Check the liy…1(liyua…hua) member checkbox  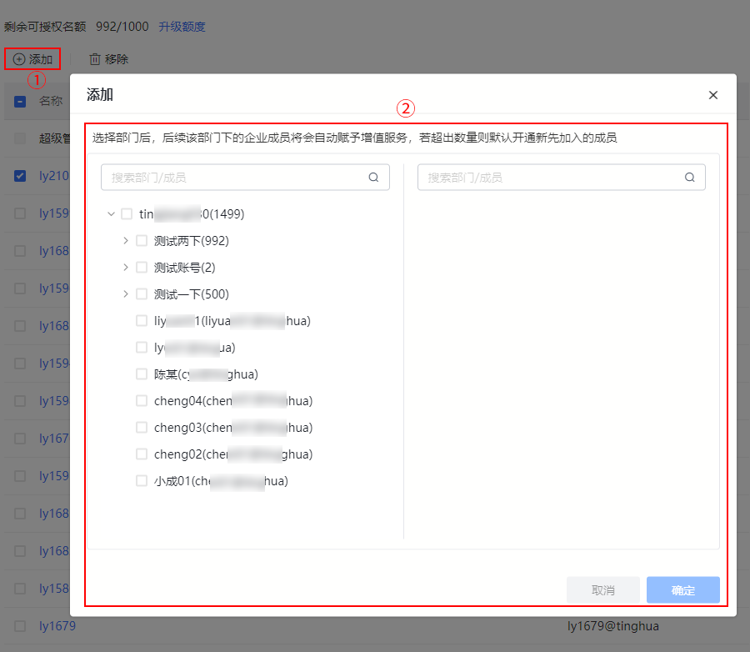click(x=142, y=321)
